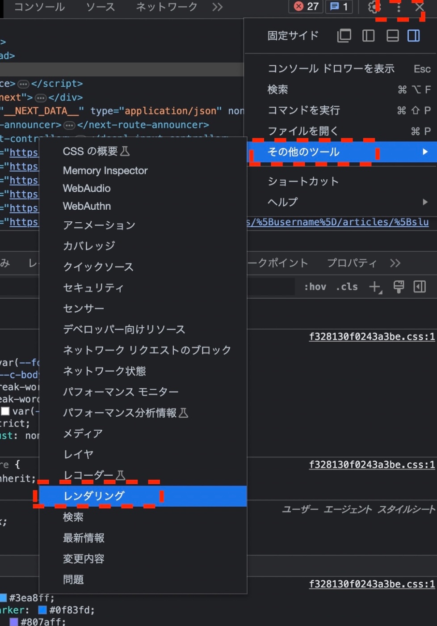Choose レンダリング in tools submenu
The image size is (437, 626).
click(143, 496)
